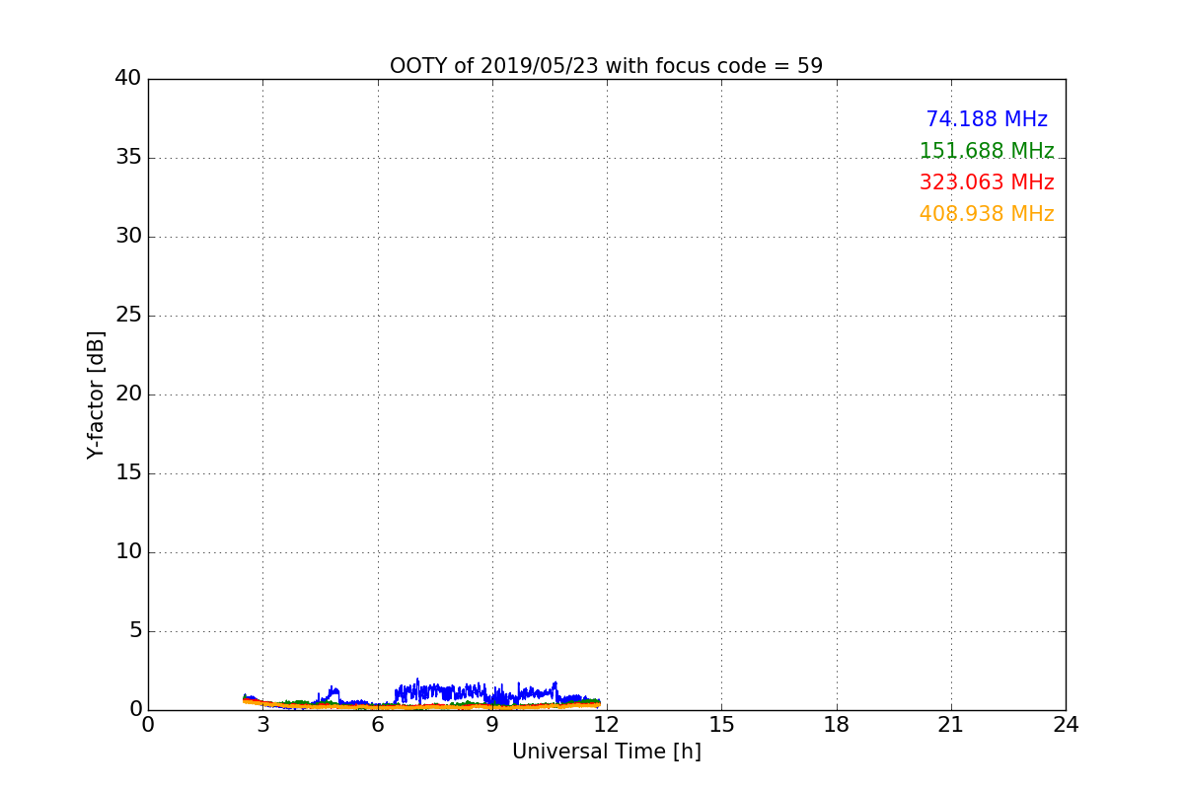Select the 408.938 MHz legend label
Screen dimensions: 1184x789
987,214
